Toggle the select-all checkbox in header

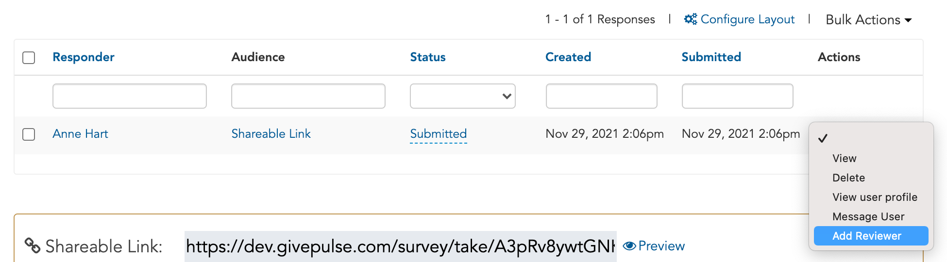click(x=29, y=58)
